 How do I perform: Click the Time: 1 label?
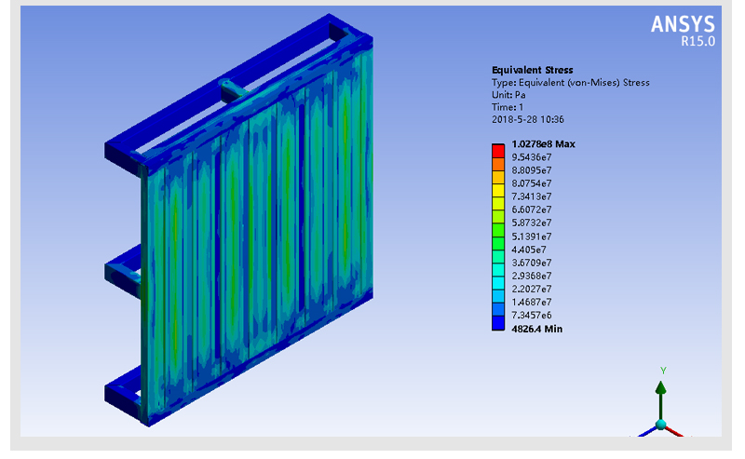click(x=507, y=107)
